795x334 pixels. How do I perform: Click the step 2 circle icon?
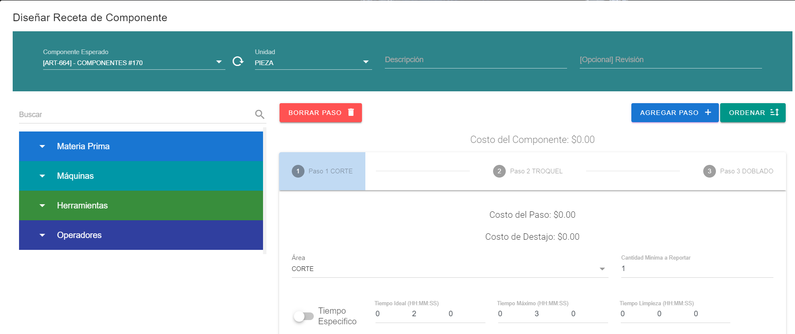[x=499, y=171]
